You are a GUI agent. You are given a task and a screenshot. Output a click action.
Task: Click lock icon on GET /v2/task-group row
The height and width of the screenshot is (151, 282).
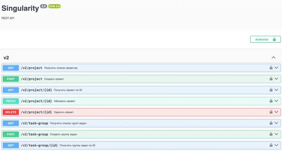click(271, 123)
